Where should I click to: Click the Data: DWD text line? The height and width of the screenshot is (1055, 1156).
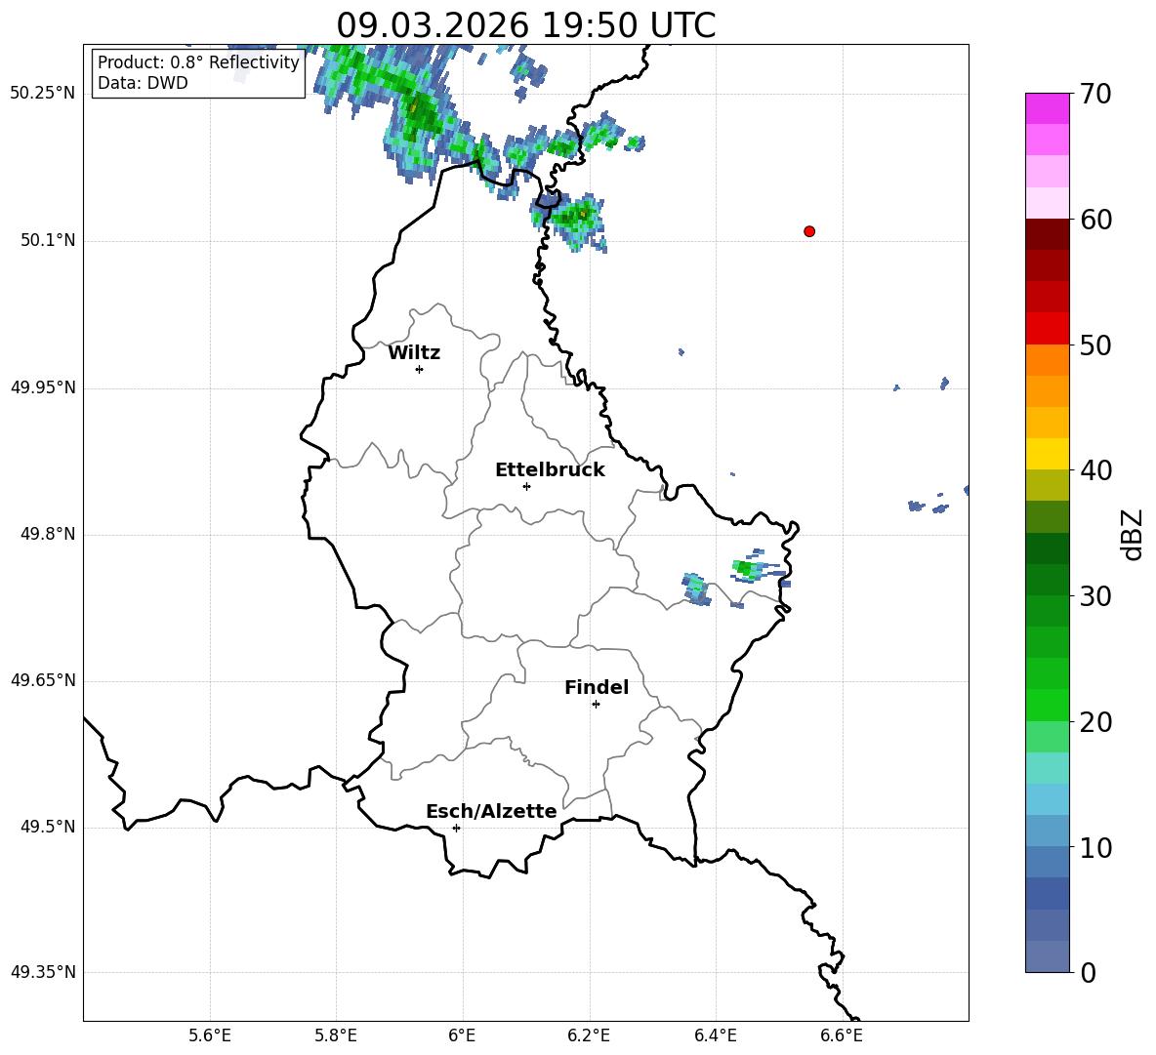point(143,83)
